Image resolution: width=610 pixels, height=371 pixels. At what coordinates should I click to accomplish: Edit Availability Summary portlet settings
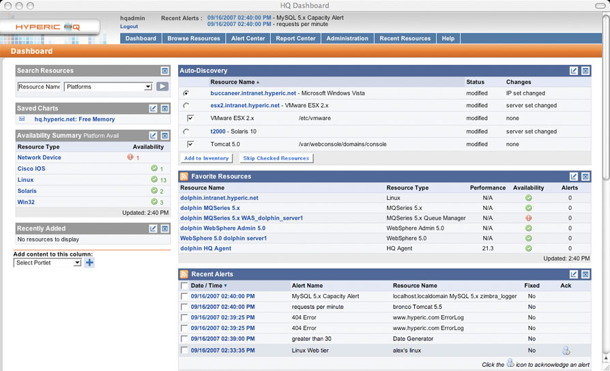click(154, 136)
